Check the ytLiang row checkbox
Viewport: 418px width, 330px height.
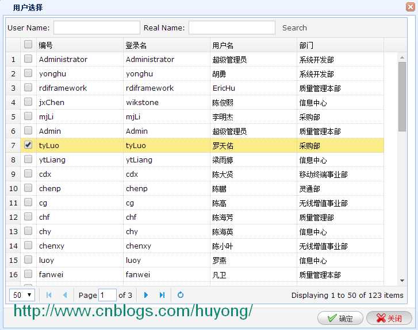[28, 160]
